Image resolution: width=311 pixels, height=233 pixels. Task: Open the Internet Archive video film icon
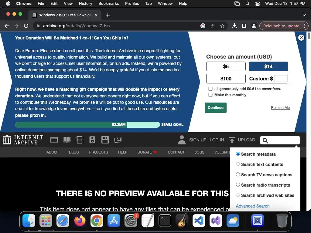click(80, 140)
